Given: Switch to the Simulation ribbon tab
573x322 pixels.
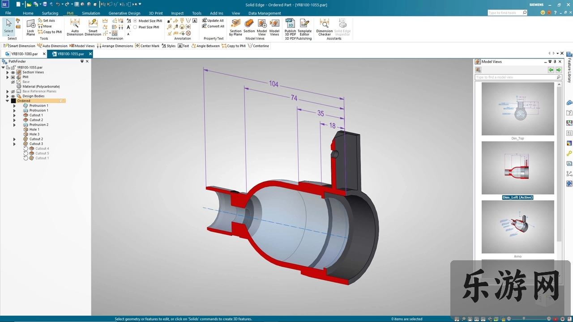Looking at the screenshot, I should [91, 13].
